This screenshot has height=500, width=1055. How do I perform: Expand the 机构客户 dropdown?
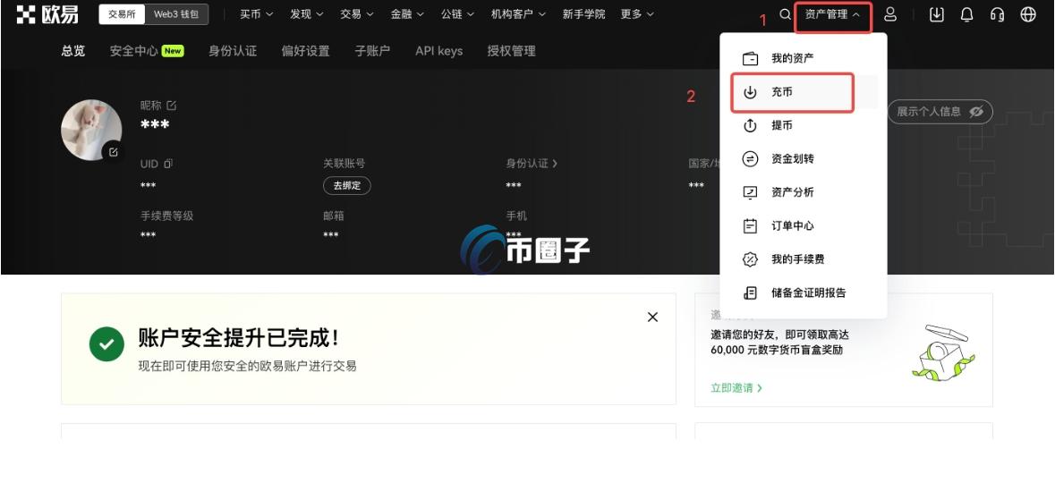coord(518,14)
